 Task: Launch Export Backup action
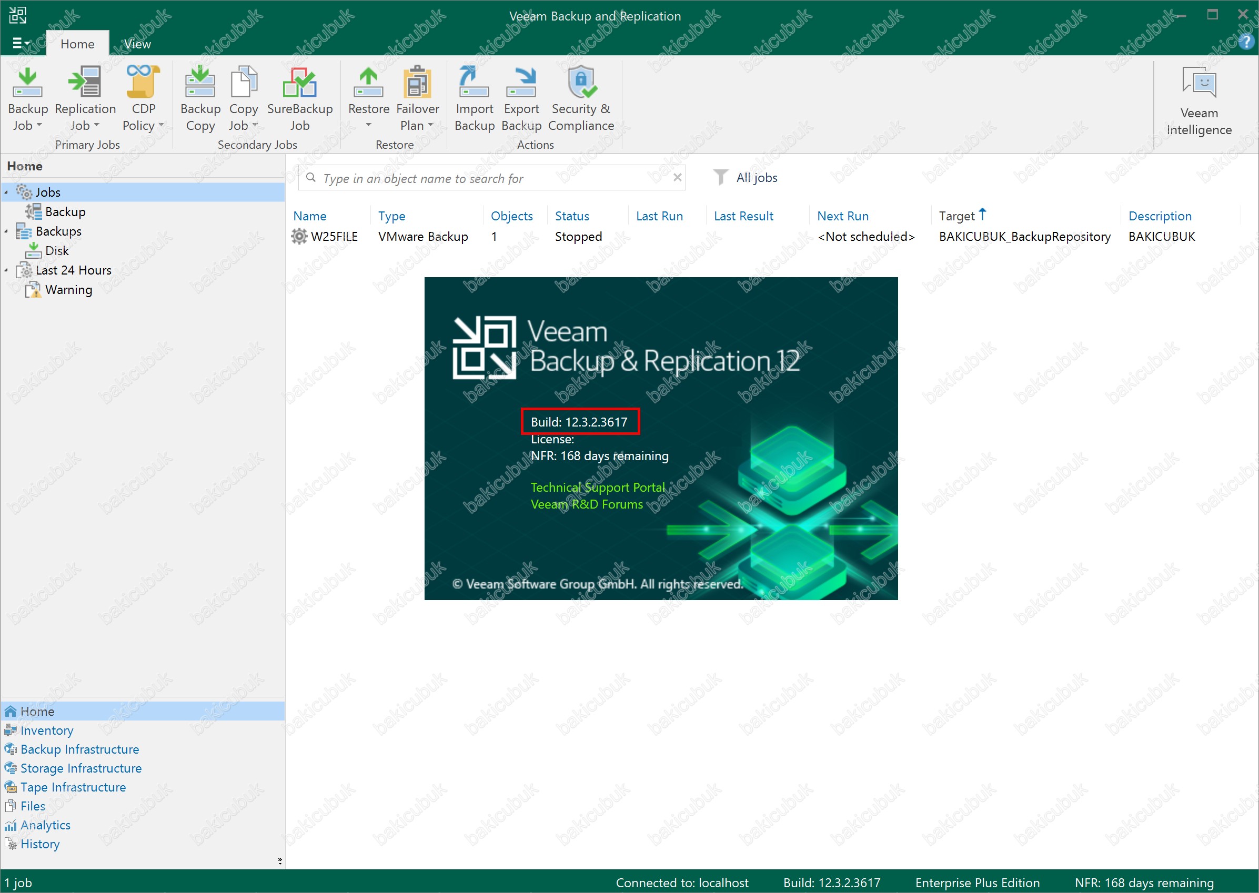[x=521, y=99]
